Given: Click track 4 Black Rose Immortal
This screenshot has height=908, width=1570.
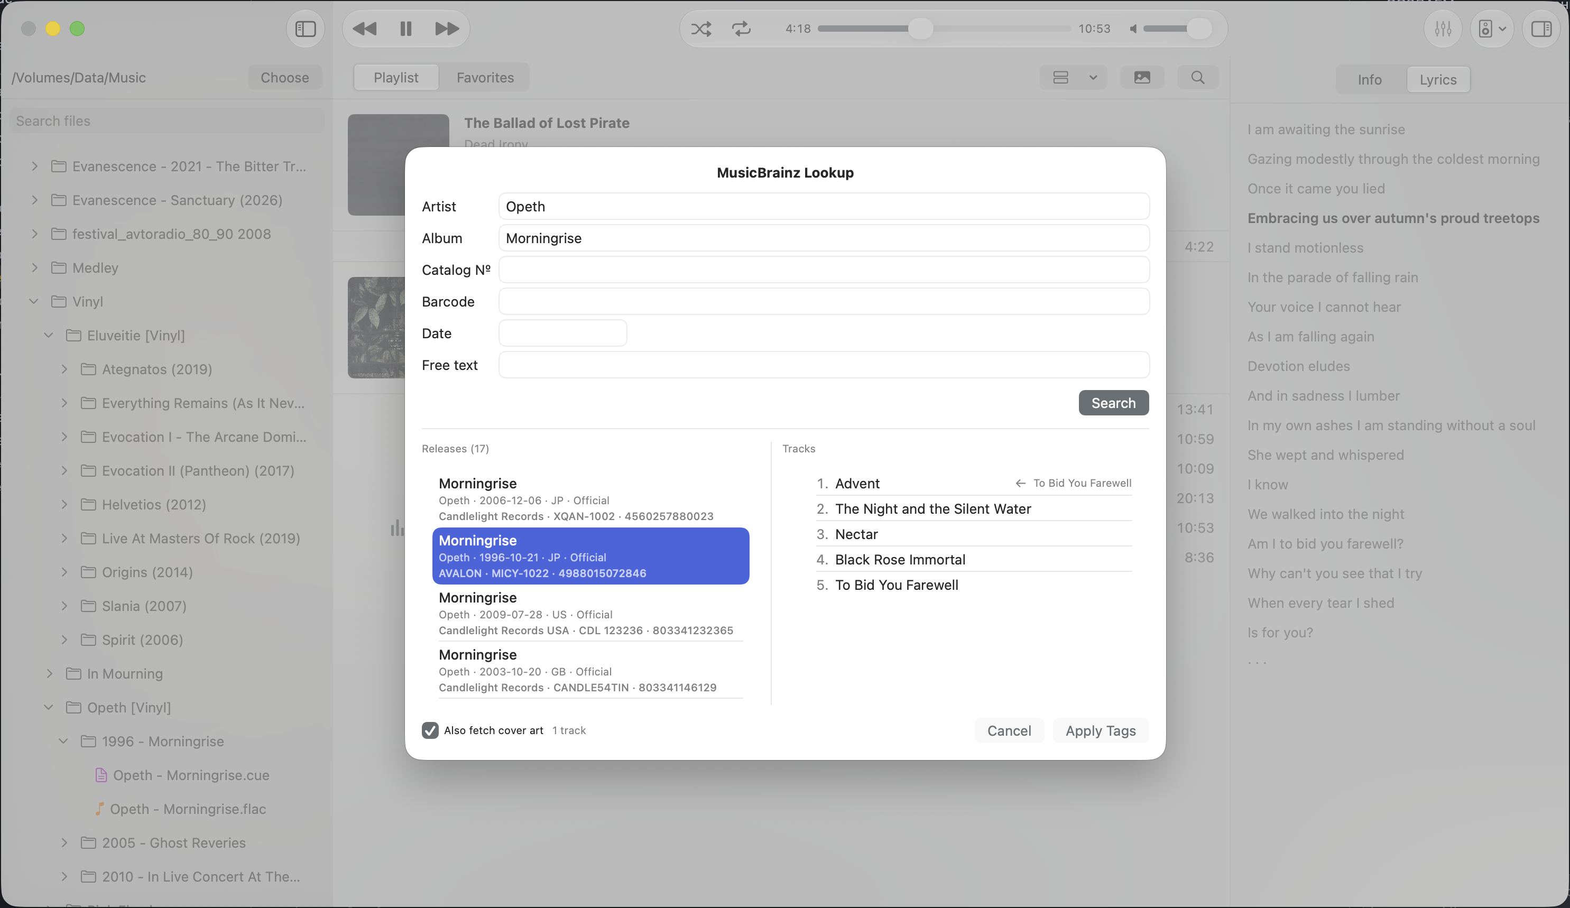Looking at the screenshot, I should tap(974, 559).
